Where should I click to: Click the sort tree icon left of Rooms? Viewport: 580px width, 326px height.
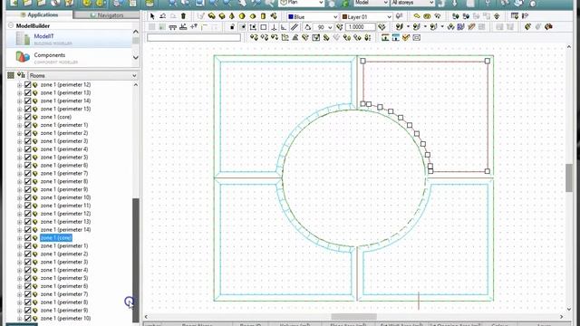[x=21, y=75]
